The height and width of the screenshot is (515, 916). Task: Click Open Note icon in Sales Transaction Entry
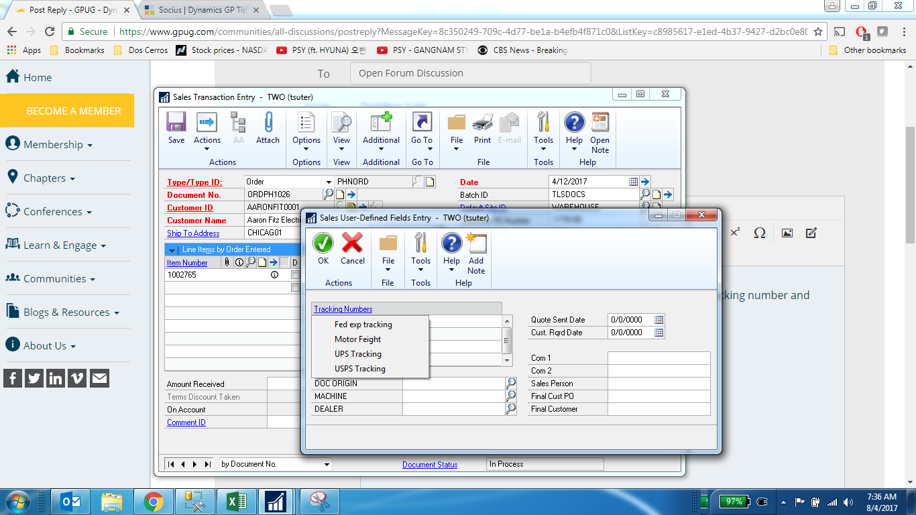(x=600, y=122)
